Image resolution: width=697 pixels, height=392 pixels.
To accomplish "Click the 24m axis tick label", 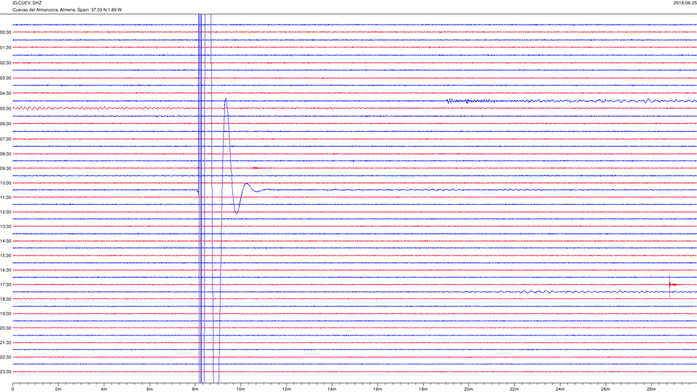I will [560, 389].
